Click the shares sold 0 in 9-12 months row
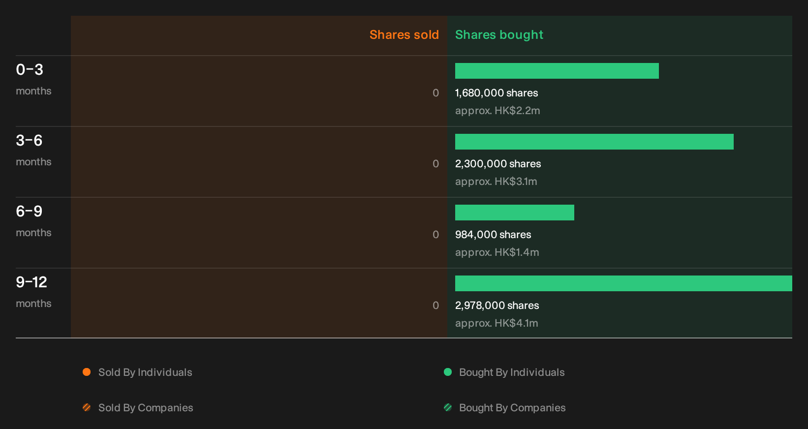Viewport: 808px width, 429px height. [x=435, y=306]
